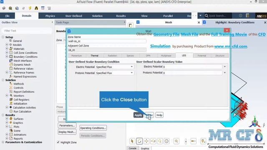The width and height of the screenshot is (267, 150).
Task: Click the Help button in the Wall dialog
Action: click(x=159, y=115)
